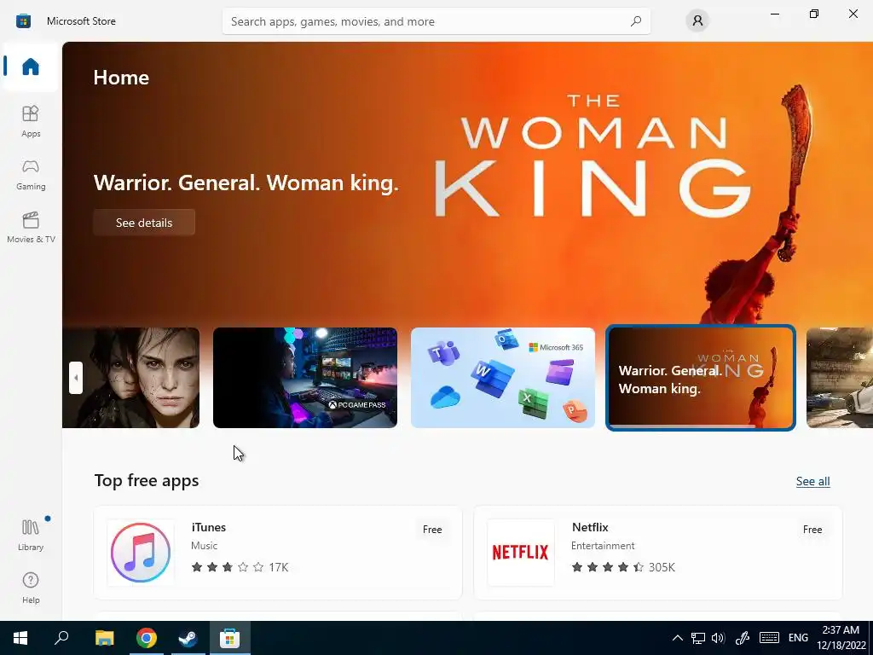Select the racing car carousel thumbnail
The image size is (873, 655).
pos(840,378)
